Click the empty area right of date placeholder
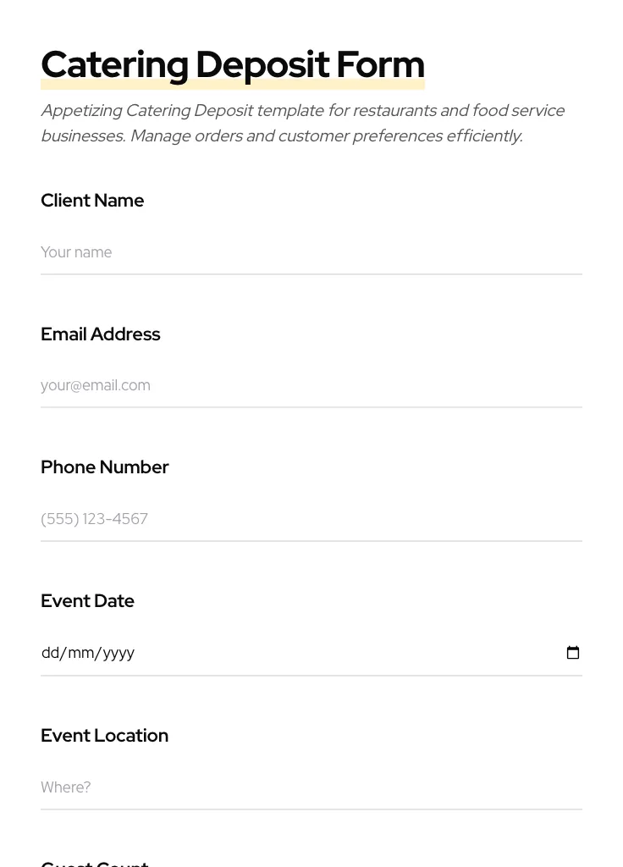 tap(339, 653)
